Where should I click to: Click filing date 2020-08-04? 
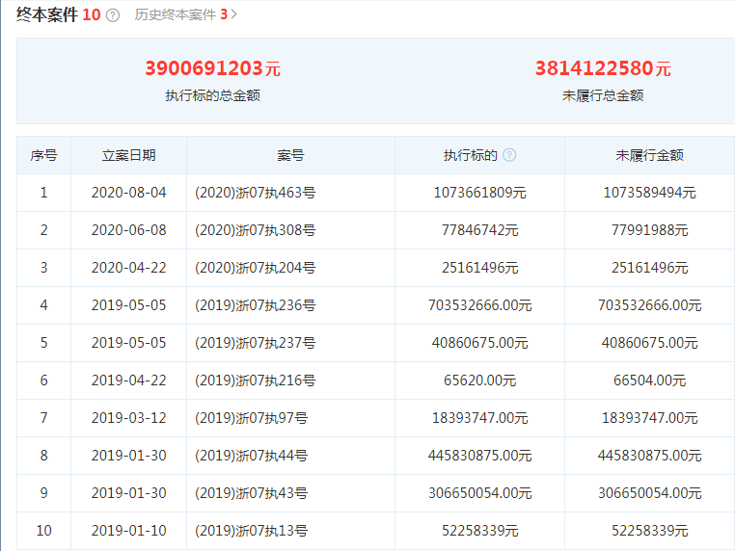click(x=129, y=193)
